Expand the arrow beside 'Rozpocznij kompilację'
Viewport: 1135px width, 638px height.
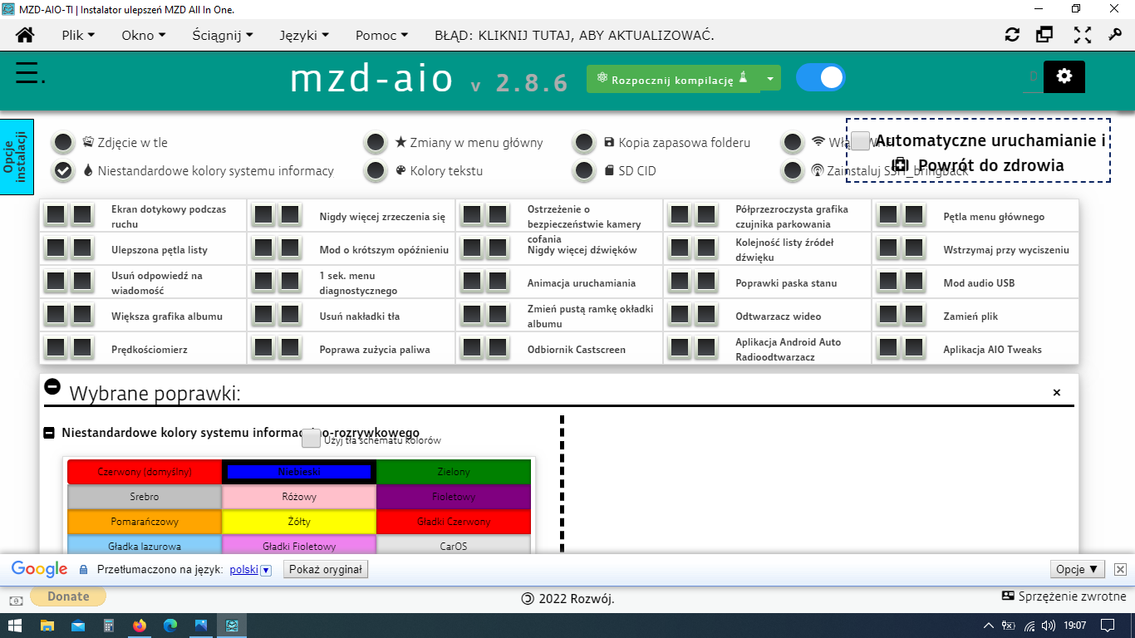click(x=770, y=79)
